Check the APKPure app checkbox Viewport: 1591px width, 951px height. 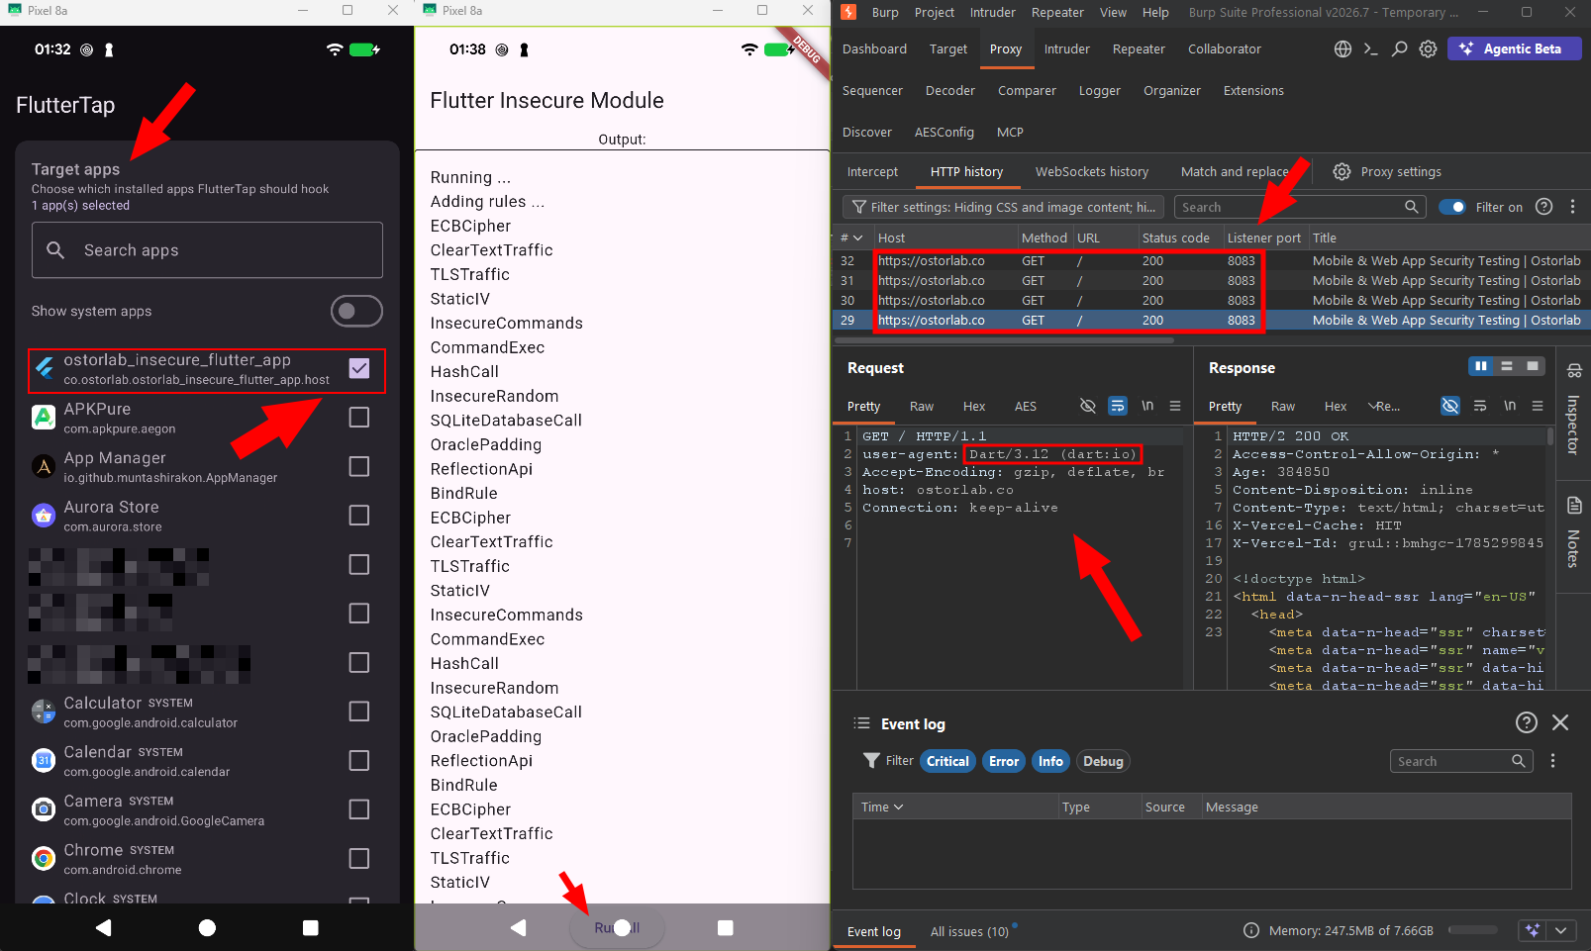(x=359, y=418)
